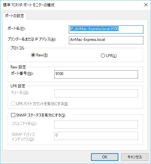Click the ポート名(P) label
Image resolution: width=151 pixels, height=164 pixels.
[x=16, y=28]
